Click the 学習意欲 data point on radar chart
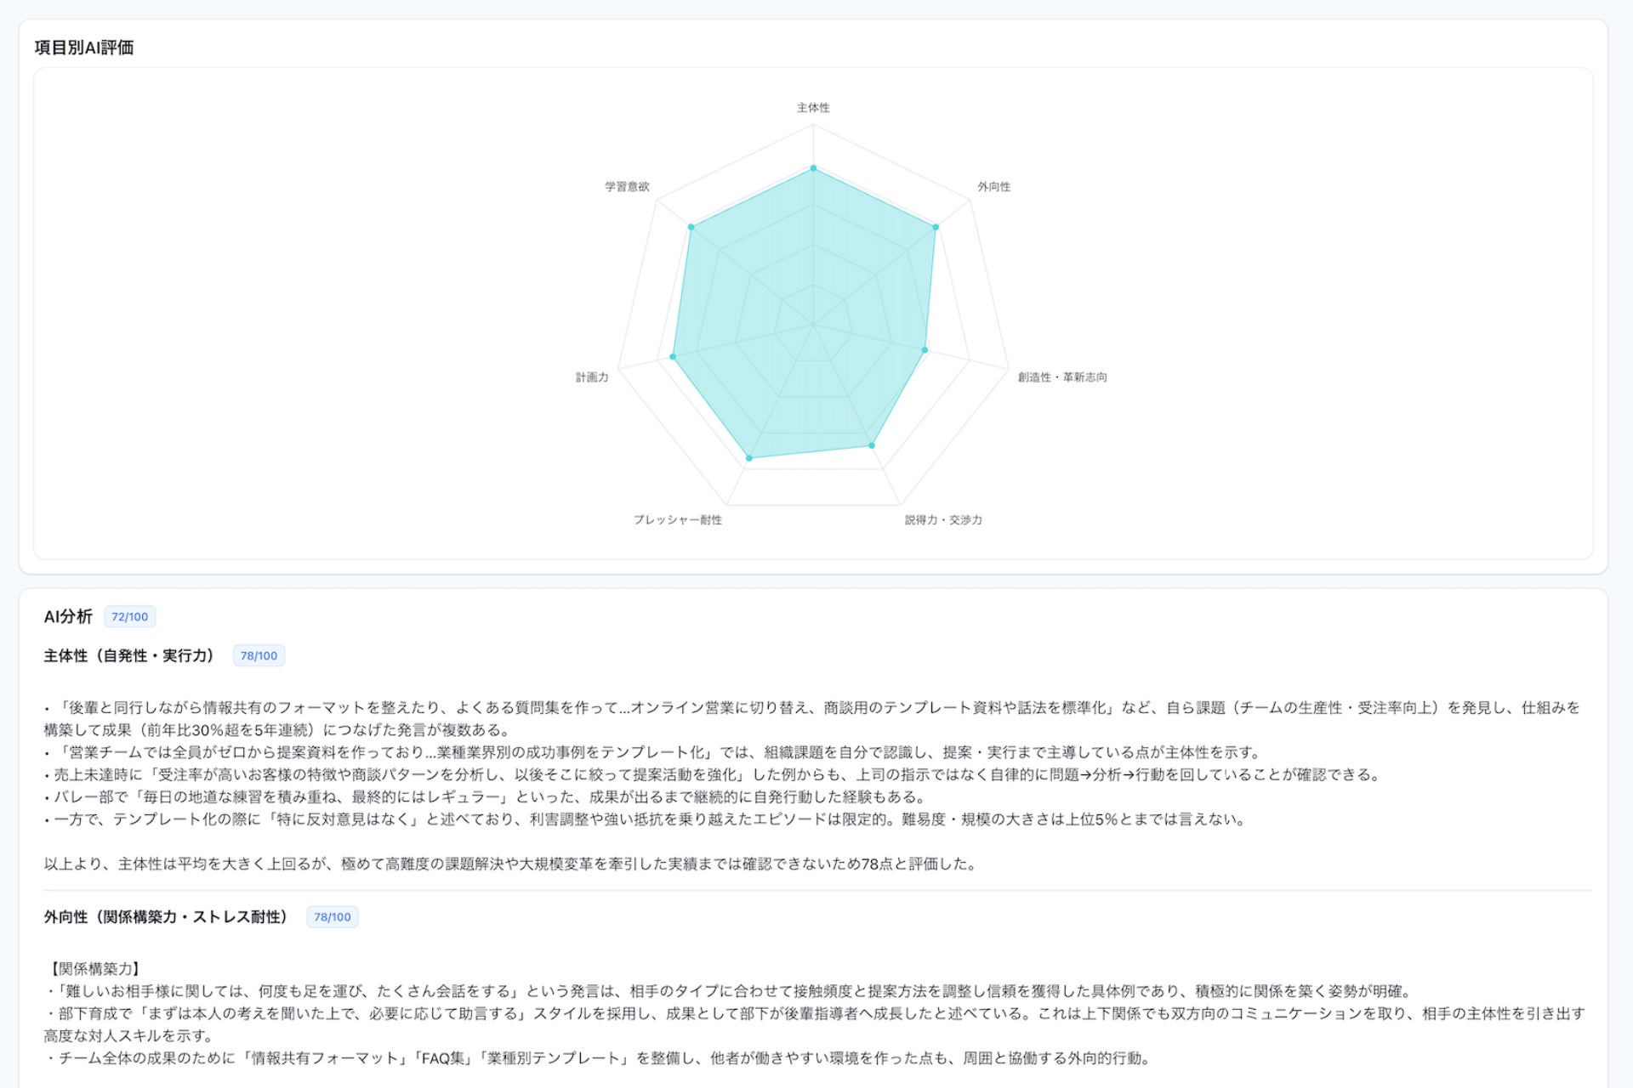This screenshot has height=1088, width=1633. [x=691, y=227]
